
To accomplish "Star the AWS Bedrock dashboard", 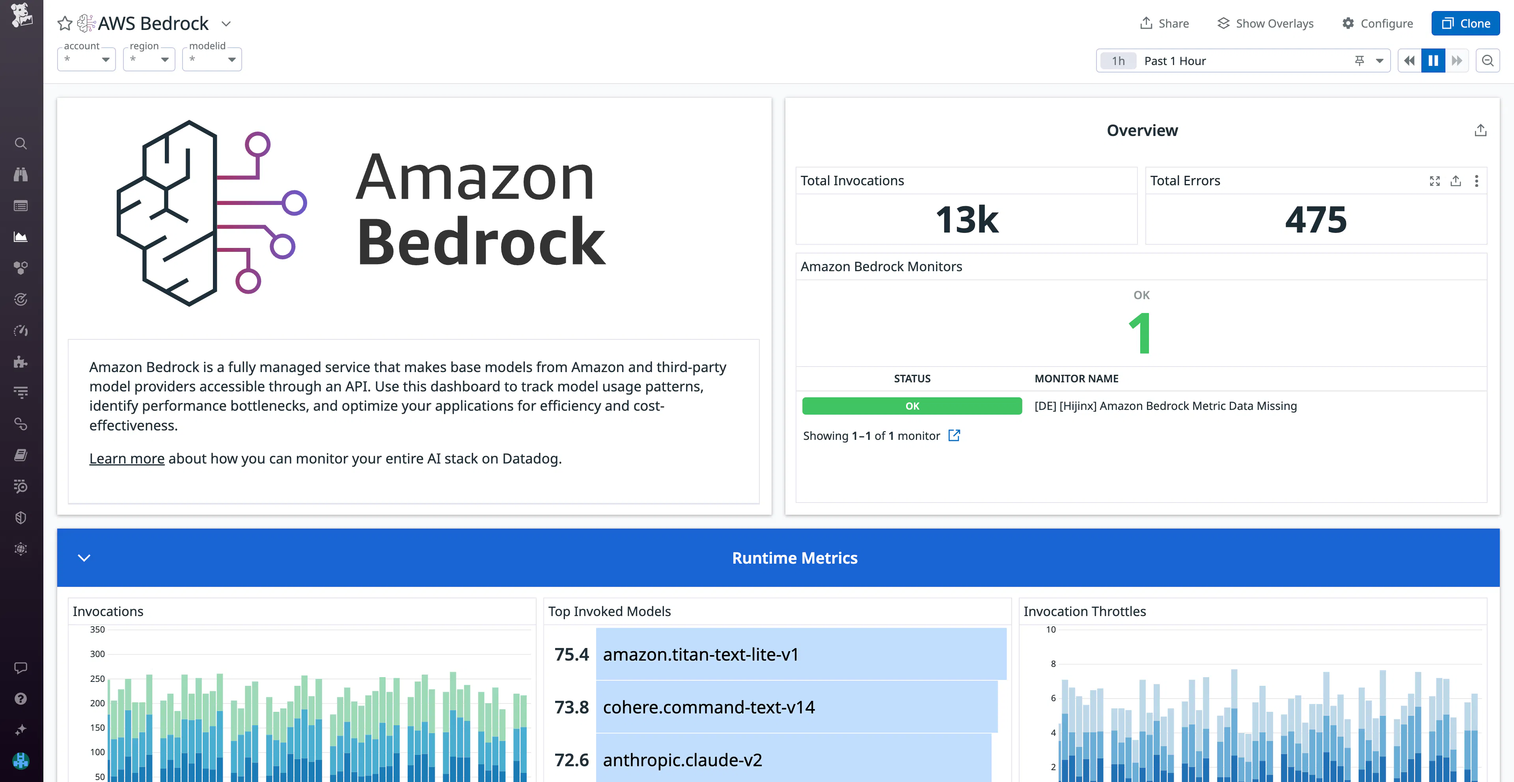I will [64, 23].
